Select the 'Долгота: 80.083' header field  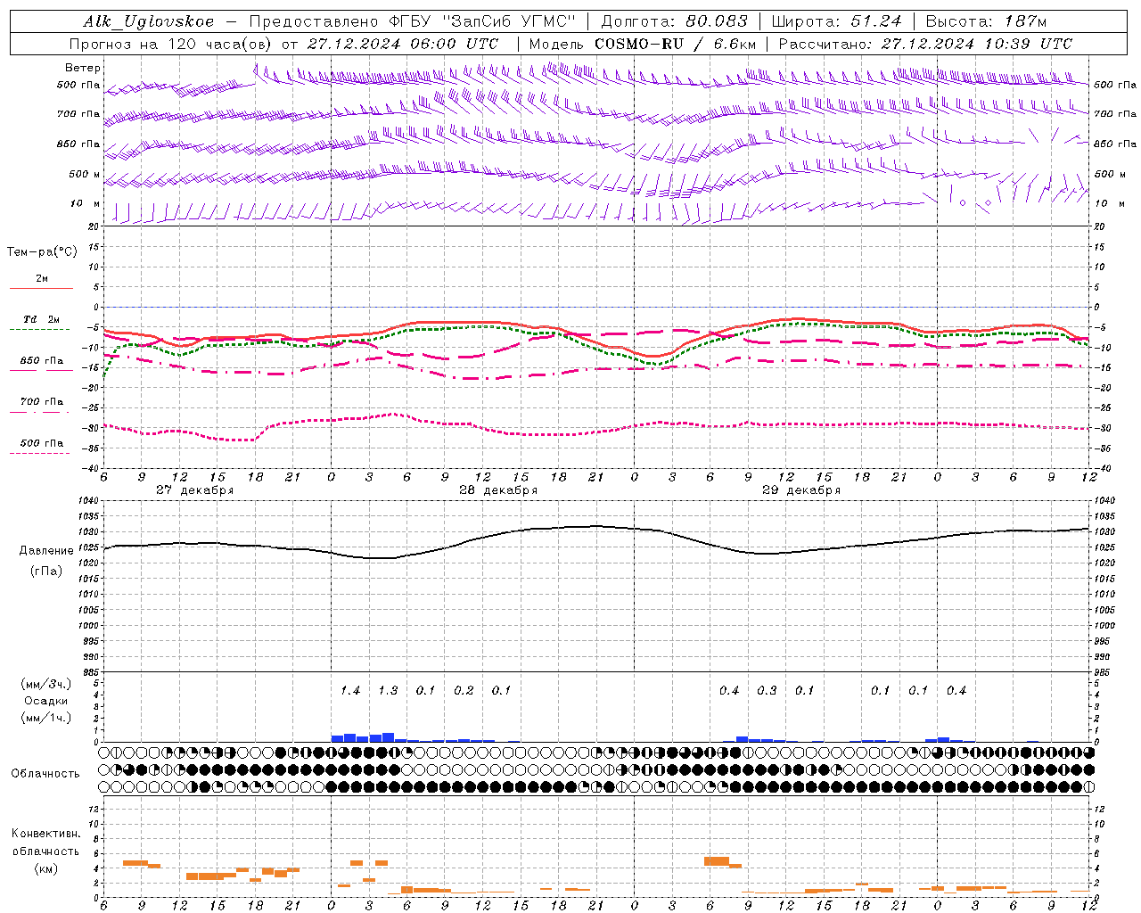pos(674,21)
